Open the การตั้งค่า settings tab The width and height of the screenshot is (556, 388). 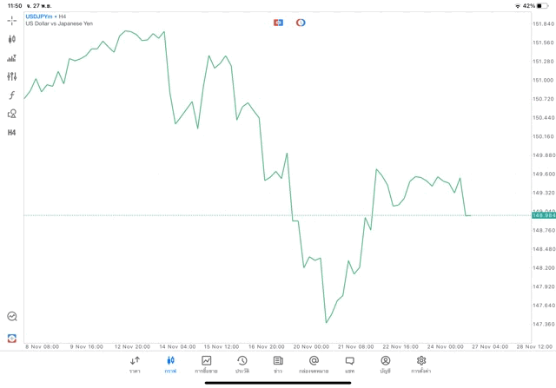pyautogui.click(x=421, y=364)
